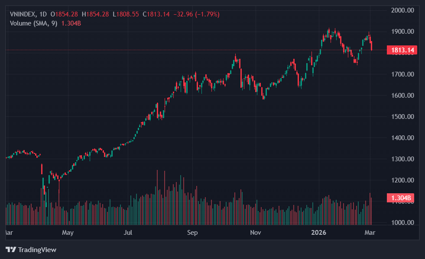
Task: Click the low price value L1808.55
Action: pyautogui.click(x=126, y=14)
